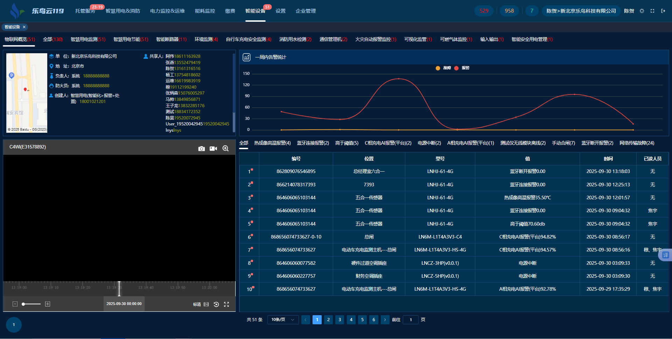Enter fullscreen on the video player

[226, 304]
